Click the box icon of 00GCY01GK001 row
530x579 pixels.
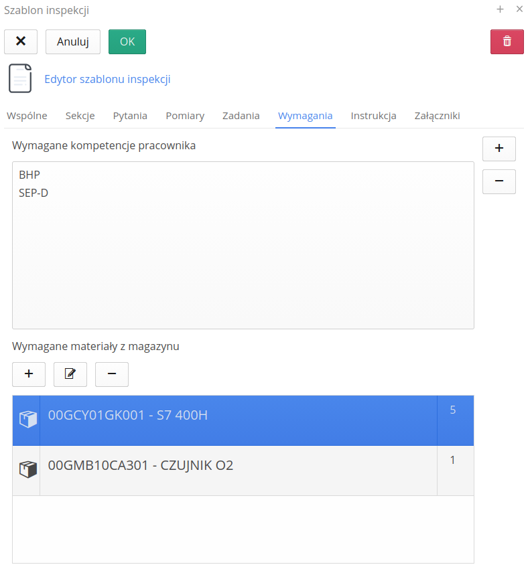[27, 419]
